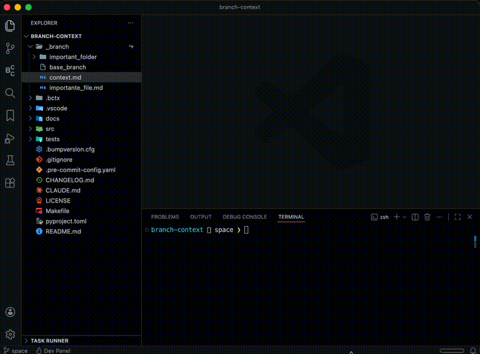Select the TERMINAL tab
480x354 pixels.
[x=291, y=217]
